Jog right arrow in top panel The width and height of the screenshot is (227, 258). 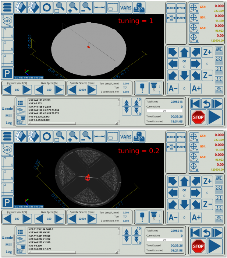tap(196, 64)
